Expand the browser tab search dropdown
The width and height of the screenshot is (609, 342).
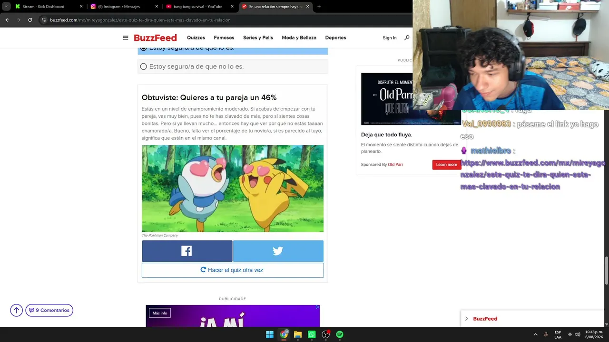[x=6, y=7]
